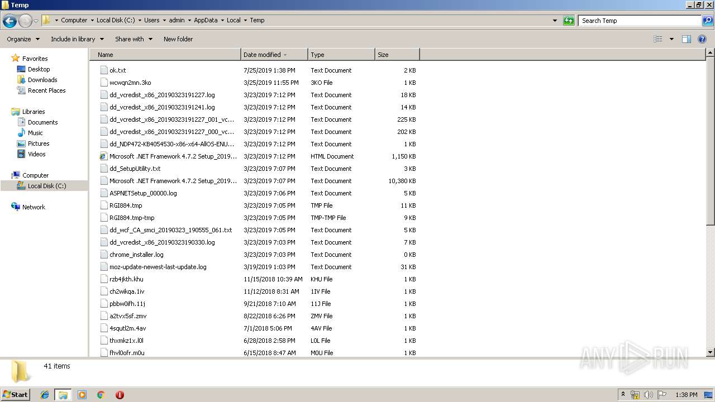
Task: Select chrome_installer.log file
Action: tap(136, 255)
